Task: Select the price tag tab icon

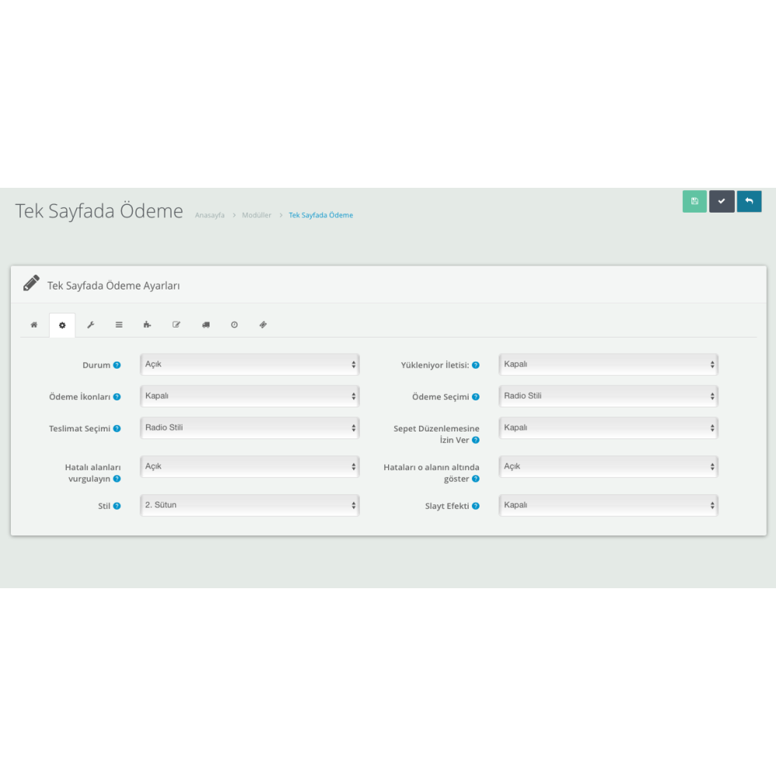Action: [262, 324]
